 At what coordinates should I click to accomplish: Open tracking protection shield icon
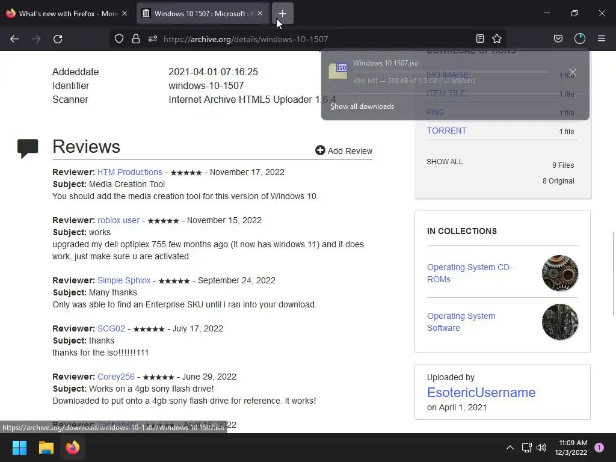(x=119, y=38)
